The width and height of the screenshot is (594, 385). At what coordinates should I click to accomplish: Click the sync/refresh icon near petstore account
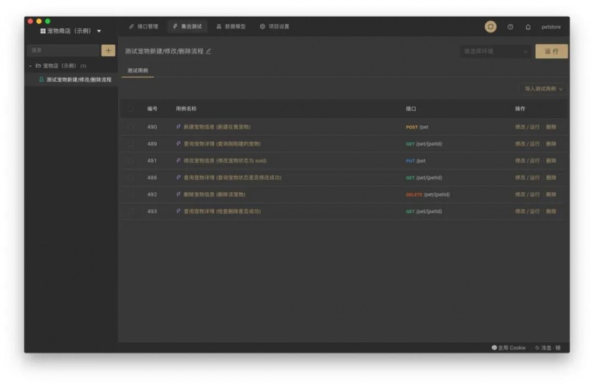491,27
